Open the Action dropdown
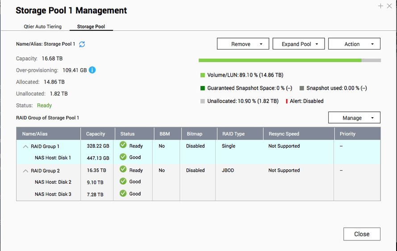This screenshot has height=251, width=397. 354,44
